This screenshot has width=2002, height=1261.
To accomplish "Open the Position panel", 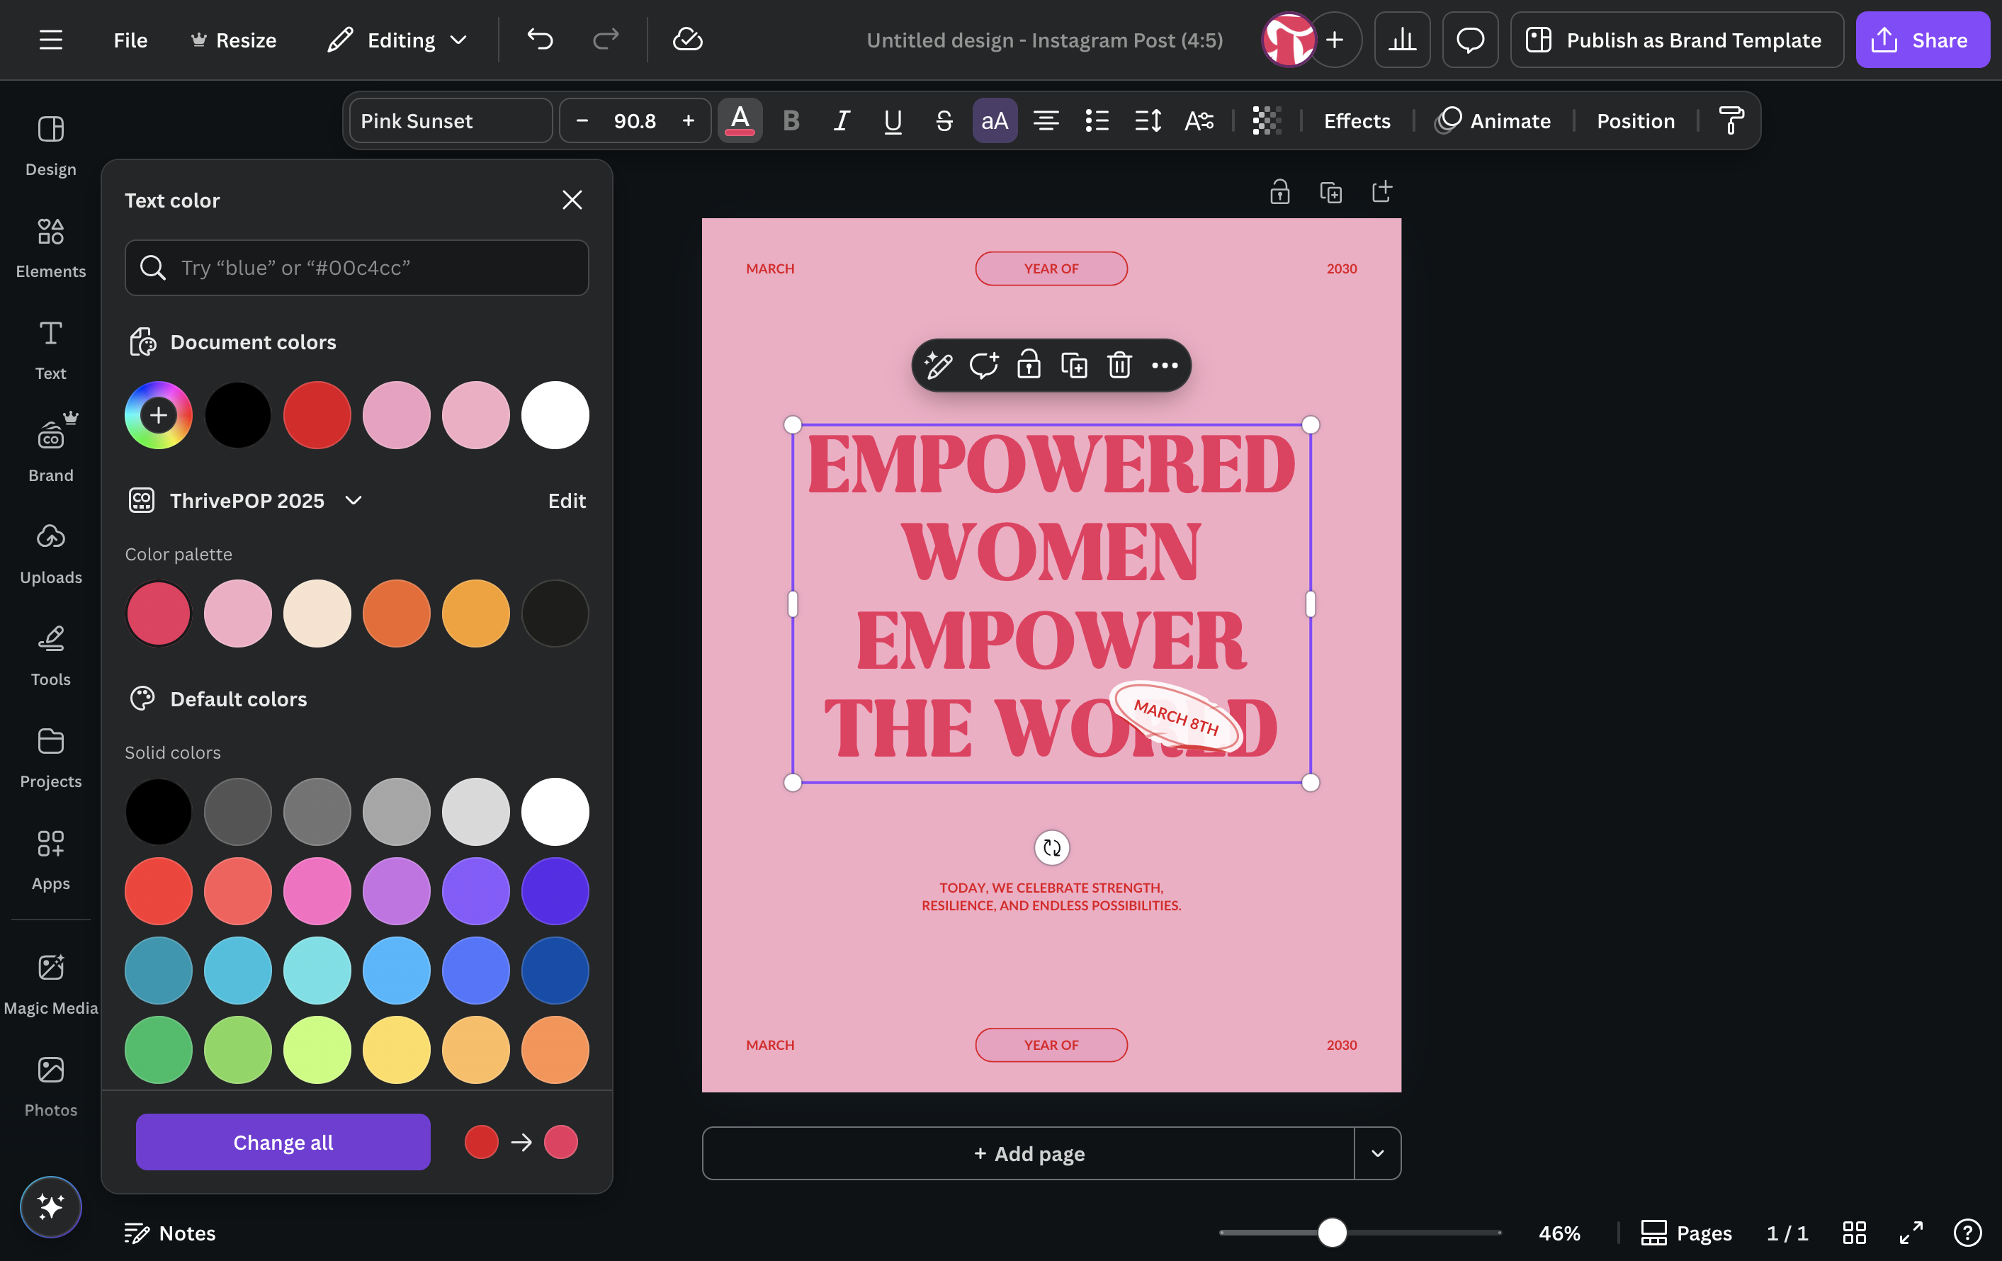I will (1634, 120).
